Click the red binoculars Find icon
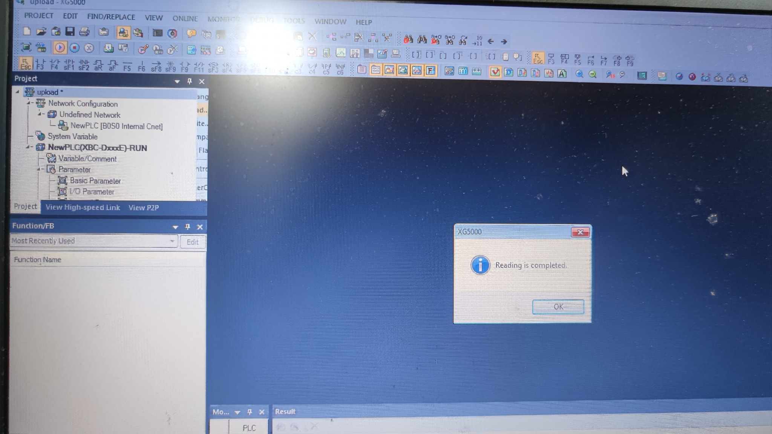 [408, 39]
